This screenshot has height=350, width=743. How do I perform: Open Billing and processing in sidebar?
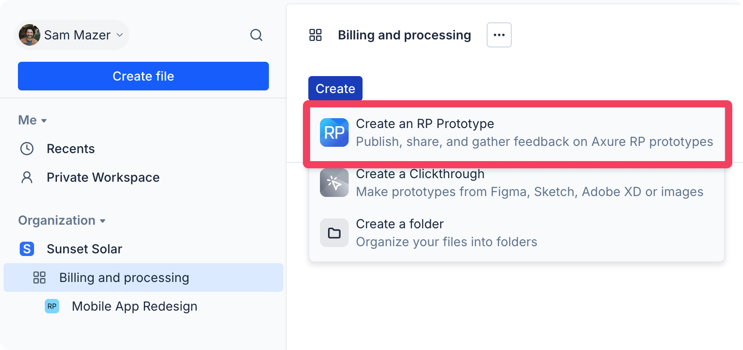(x=124, y=277)
